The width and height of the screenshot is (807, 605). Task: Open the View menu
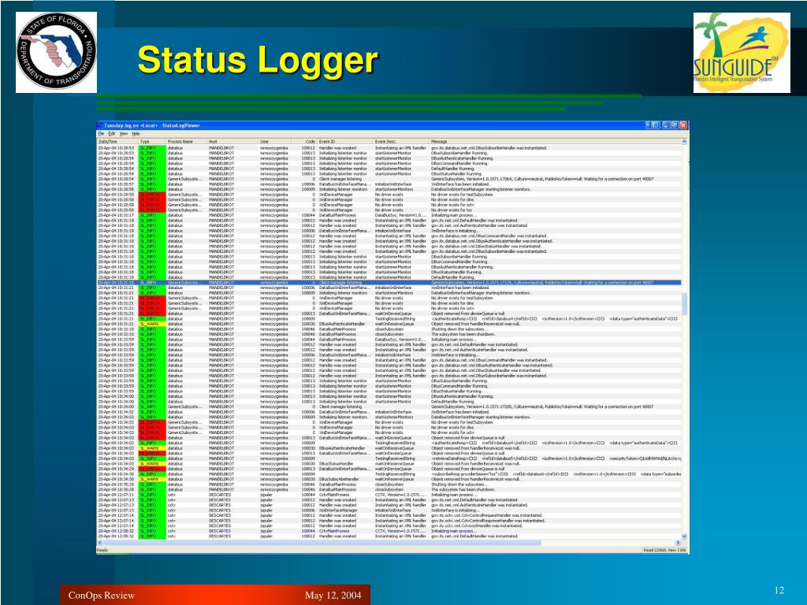124,134
